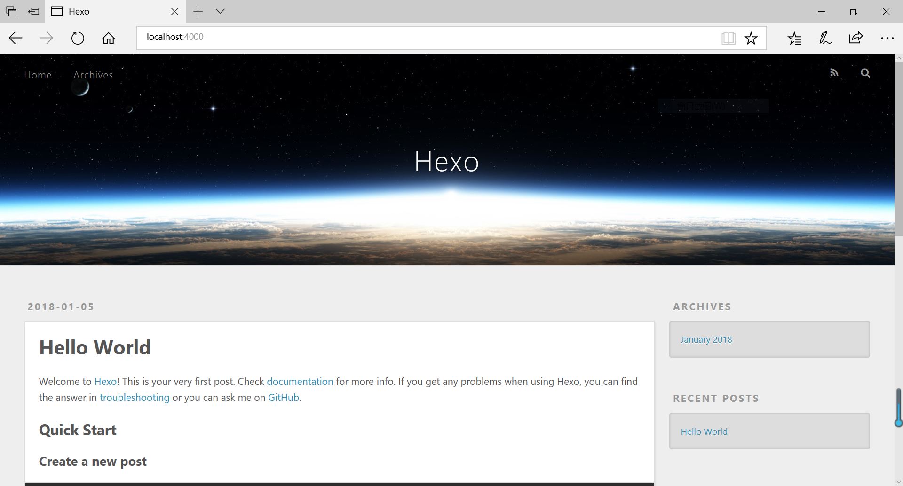The height and width of the screenshot is (486, 903).
Task: Open reading view icon
Action: tap(728, 38)
